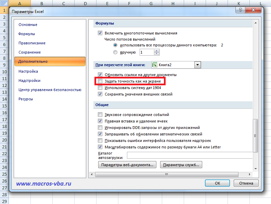This screenshot has width=271, height=204.
Task: Increase thread count with spinner up arrow
Action: pos(157,51)
